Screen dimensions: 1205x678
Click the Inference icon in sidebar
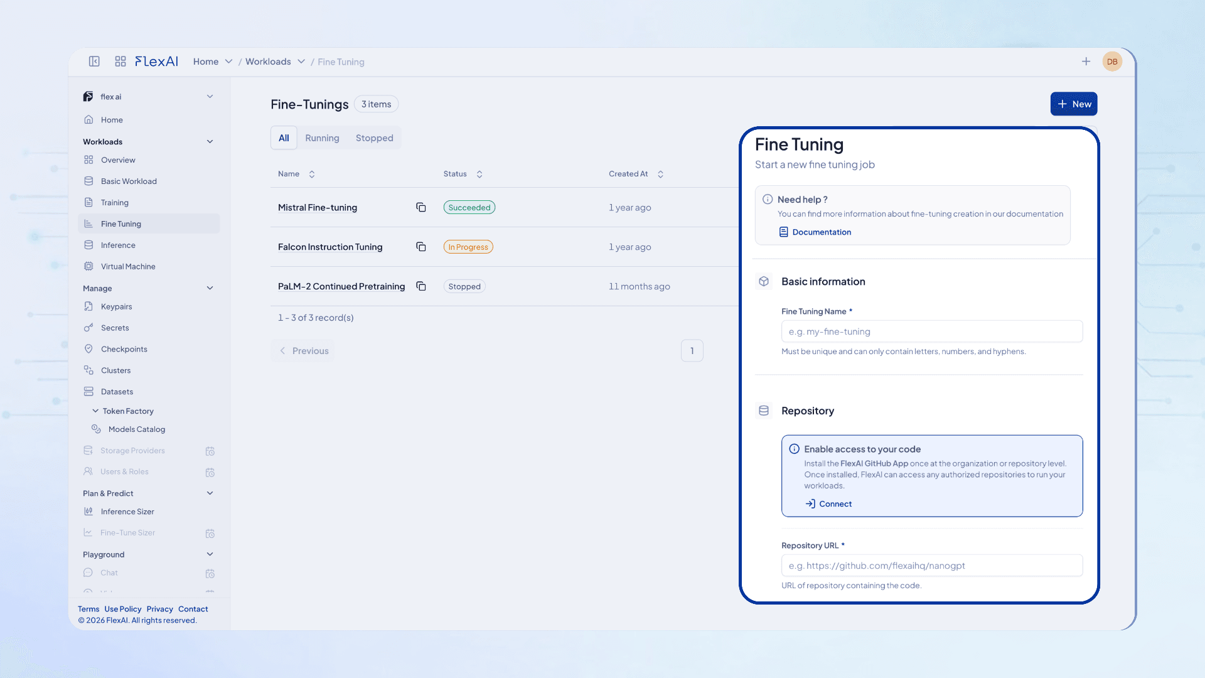[88, 245]
